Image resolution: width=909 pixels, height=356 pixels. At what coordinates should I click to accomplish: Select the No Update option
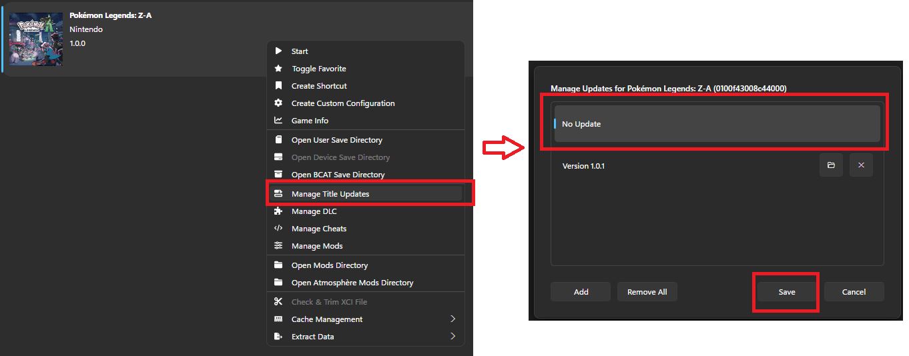pos(717,124)
